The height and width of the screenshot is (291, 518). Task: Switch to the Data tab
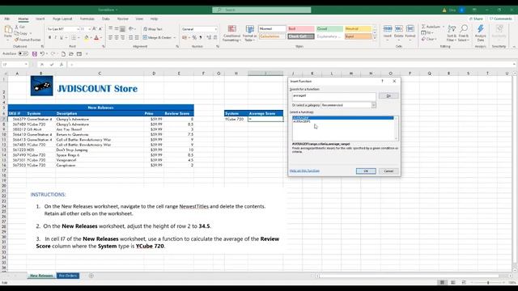[x=106, y=19]
